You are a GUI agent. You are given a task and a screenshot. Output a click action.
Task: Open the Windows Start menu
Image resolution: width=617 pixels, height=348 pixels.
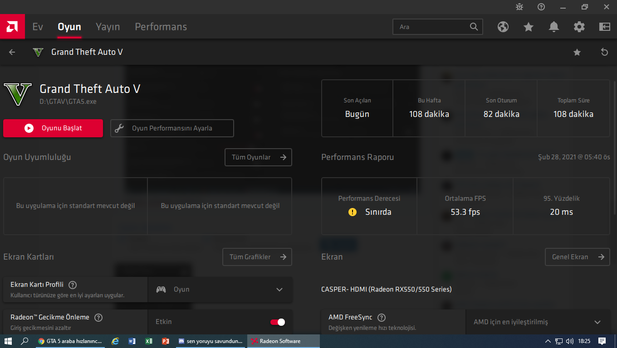pos(8,341)
